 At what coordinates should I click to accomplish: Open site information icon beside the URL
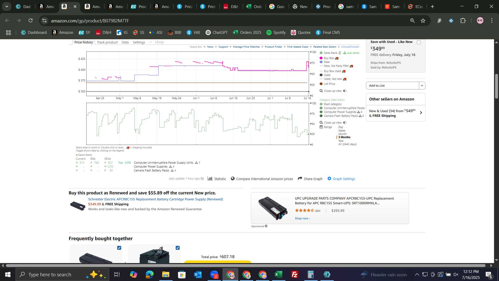coord(44,21)
